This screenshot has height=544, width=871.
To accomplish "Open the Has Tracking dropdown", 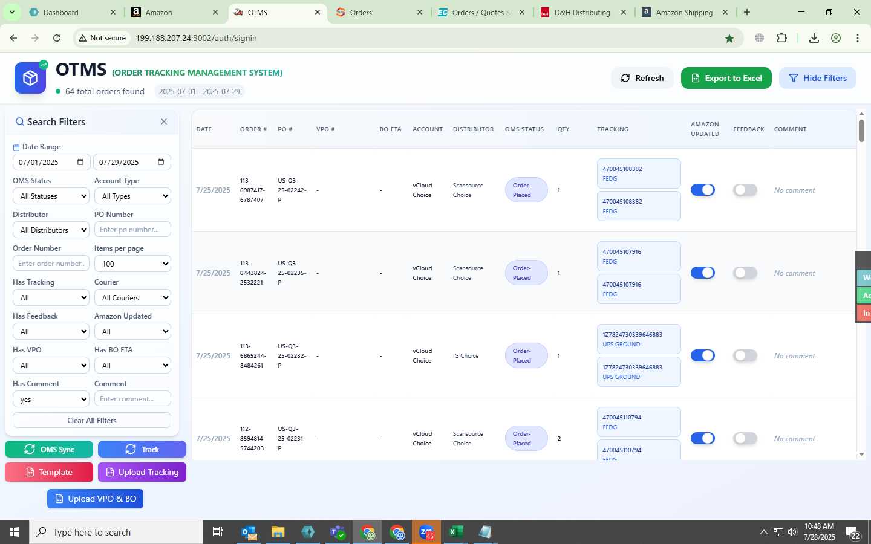I will click(51, 297).
